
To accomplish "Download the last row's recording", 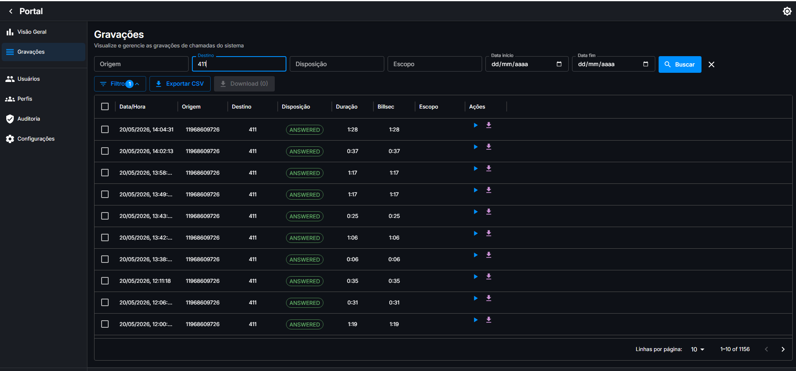I will [x=489, y=320].
